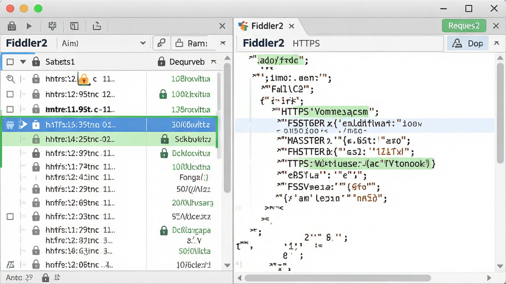Click the edit icon on the last row hpffe:12:06tnc
The height and width of the screenshot is (284, 506).
click(x=10, y=265)
